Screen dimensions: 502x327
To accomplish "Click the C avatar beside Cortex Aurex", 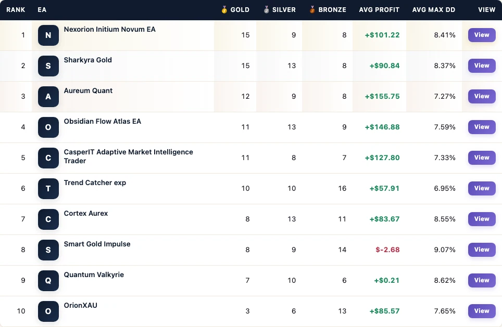I will point(48,219).
